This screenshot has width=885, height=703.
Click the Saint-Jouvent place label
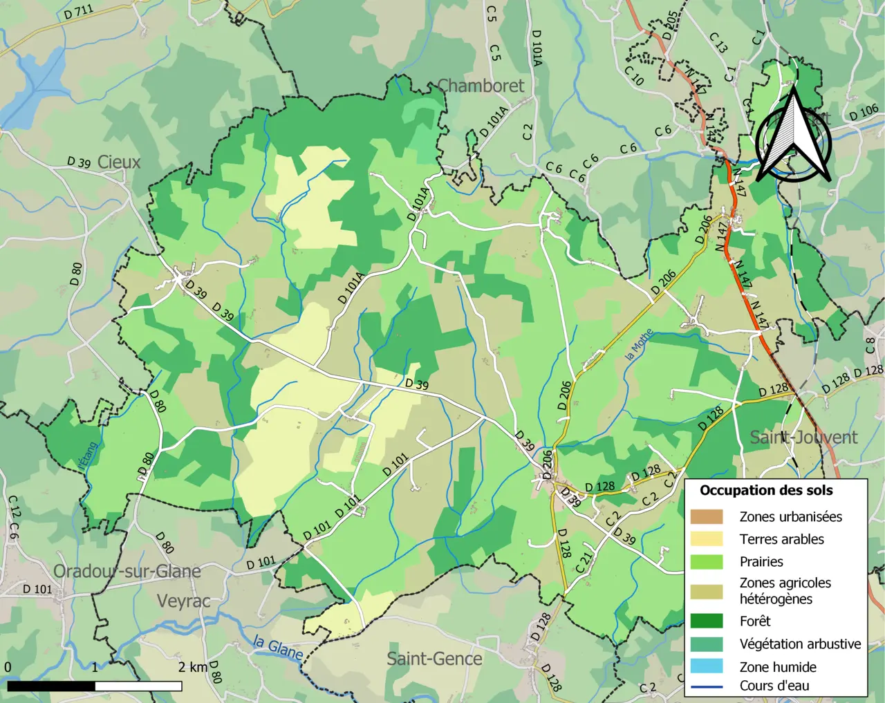click(803, 437)
